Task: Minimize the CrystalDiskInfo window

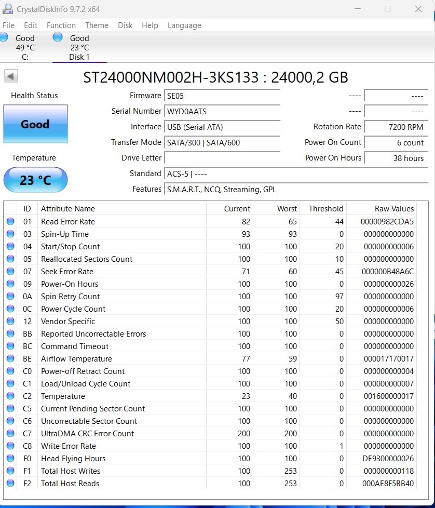Action: point(358,9)
